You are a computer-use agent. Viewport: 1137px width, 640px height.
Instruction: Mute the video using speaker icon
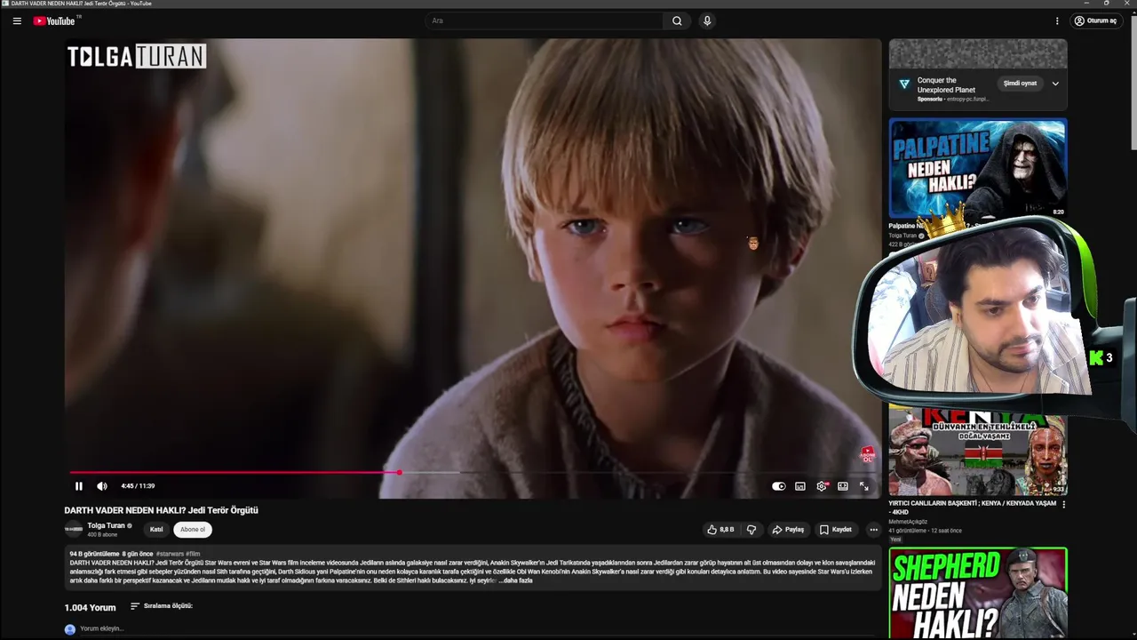pos(102,486)
